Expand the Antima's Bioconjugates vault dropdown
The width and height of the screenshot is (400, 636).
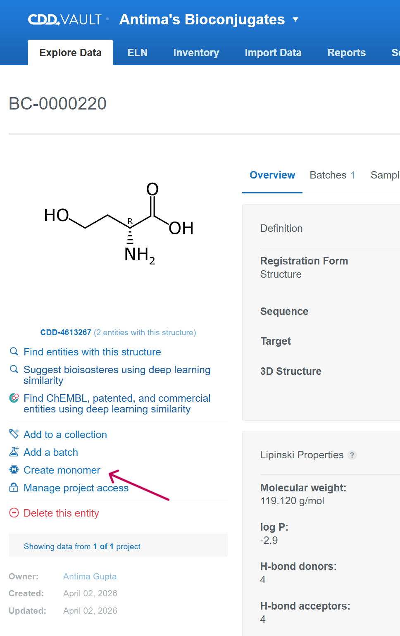click(x=295, y=19)
